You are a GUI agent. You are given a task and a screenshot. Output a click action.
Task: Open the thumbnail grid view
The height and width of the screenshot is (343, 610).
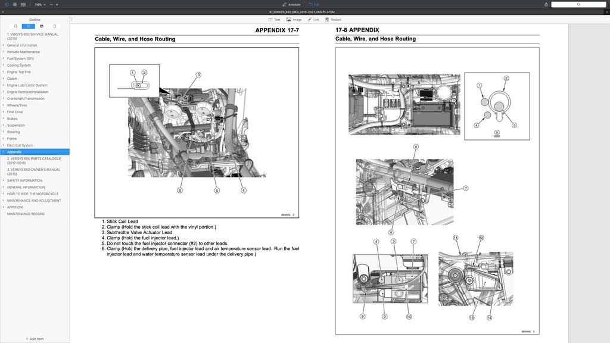coord(15,5)
